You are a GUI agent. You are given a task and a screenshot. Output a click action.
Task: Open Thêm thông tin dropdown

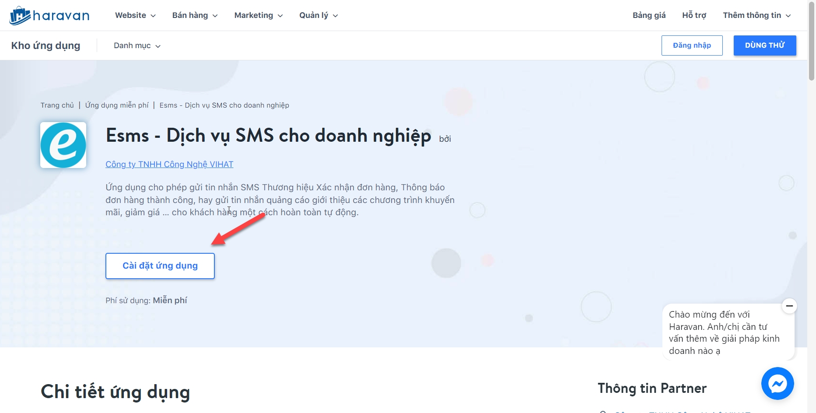756,15
